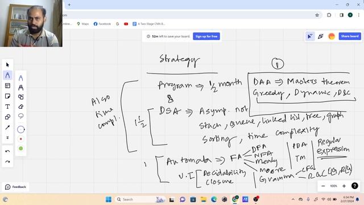Viewport: 364px width, 205px height.
Task: Open the notifications bell icon
Action: [358, 199]
